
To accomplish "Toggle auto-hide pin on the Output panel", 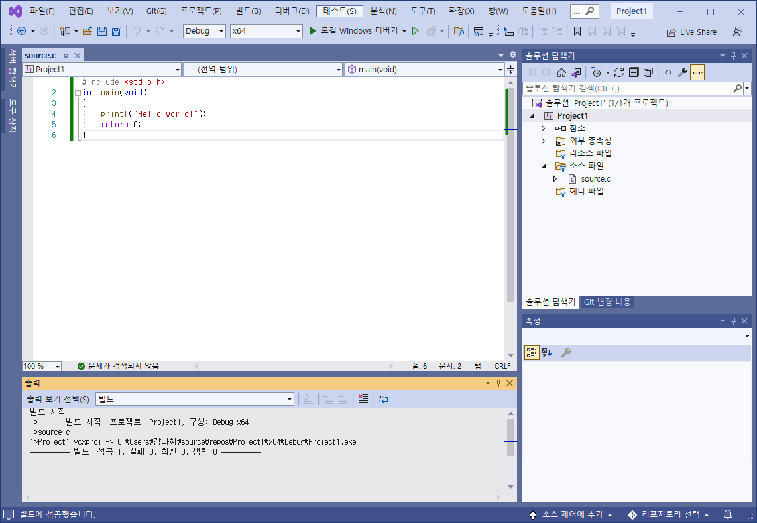I will click(498, 383).
